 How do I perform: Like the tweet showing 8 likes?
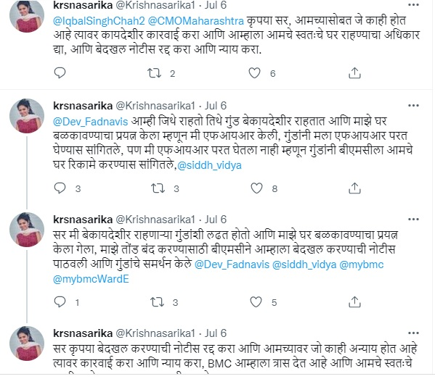click(x=256, y=188)
